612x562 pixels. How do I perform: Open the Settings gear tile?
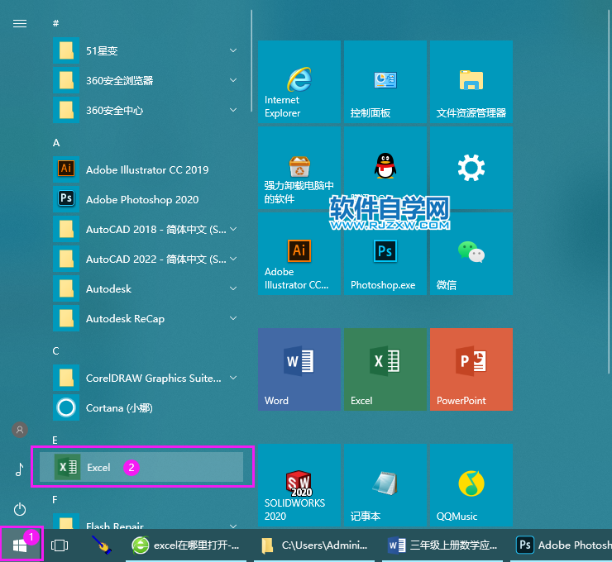(471, 168)
